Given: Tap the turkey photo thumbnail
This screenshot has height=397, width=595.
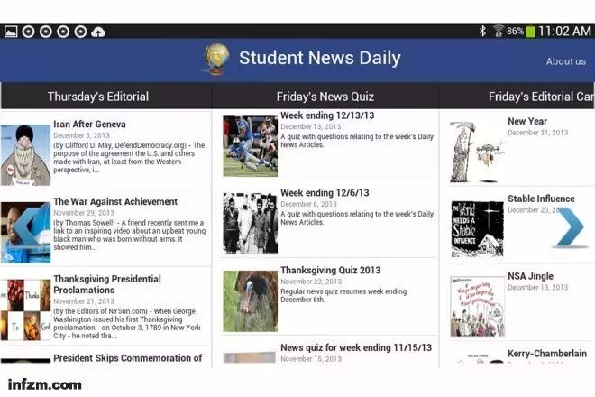Looking at the screenshot, I should point(250,300).
